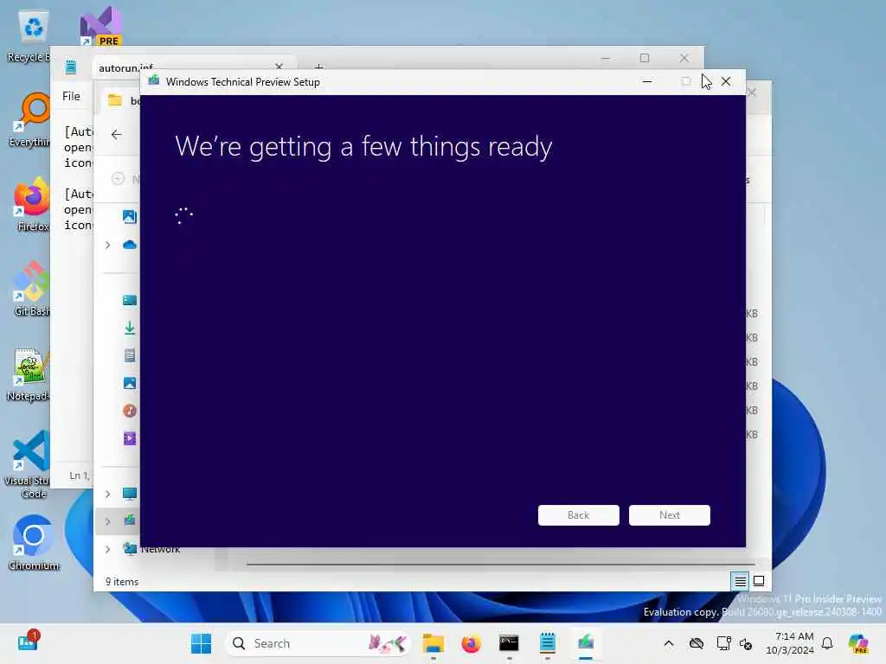Click the Setup window title bar icon
Screen dimensions: 886x664
click(154, 80)
